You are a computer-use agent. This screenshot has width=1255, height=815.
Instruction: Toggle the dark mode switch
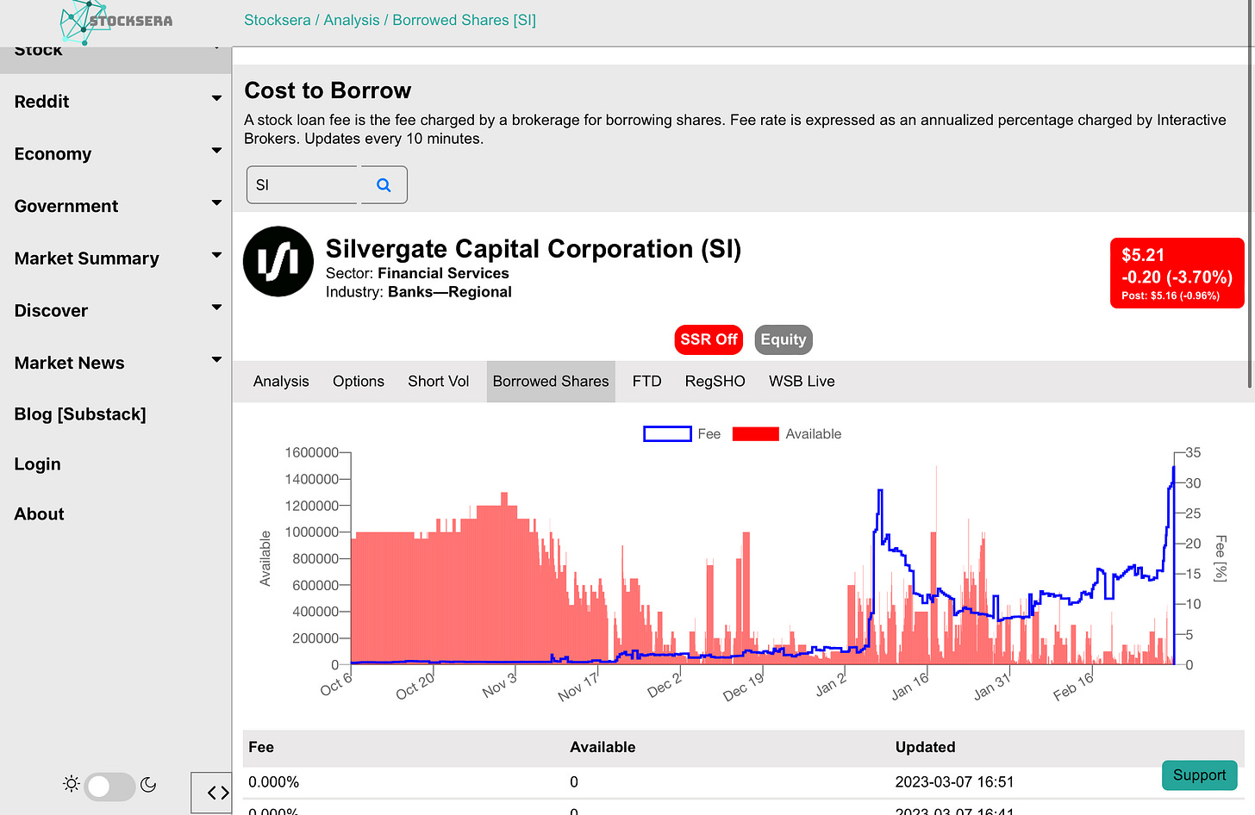(109, 786)
